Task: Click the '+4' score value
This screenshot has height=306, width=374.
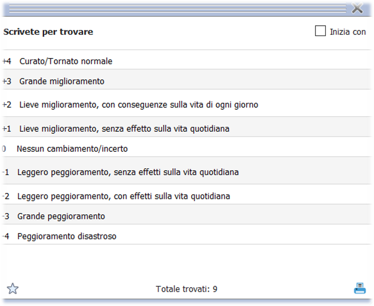Action: click(x=7, y=61)
